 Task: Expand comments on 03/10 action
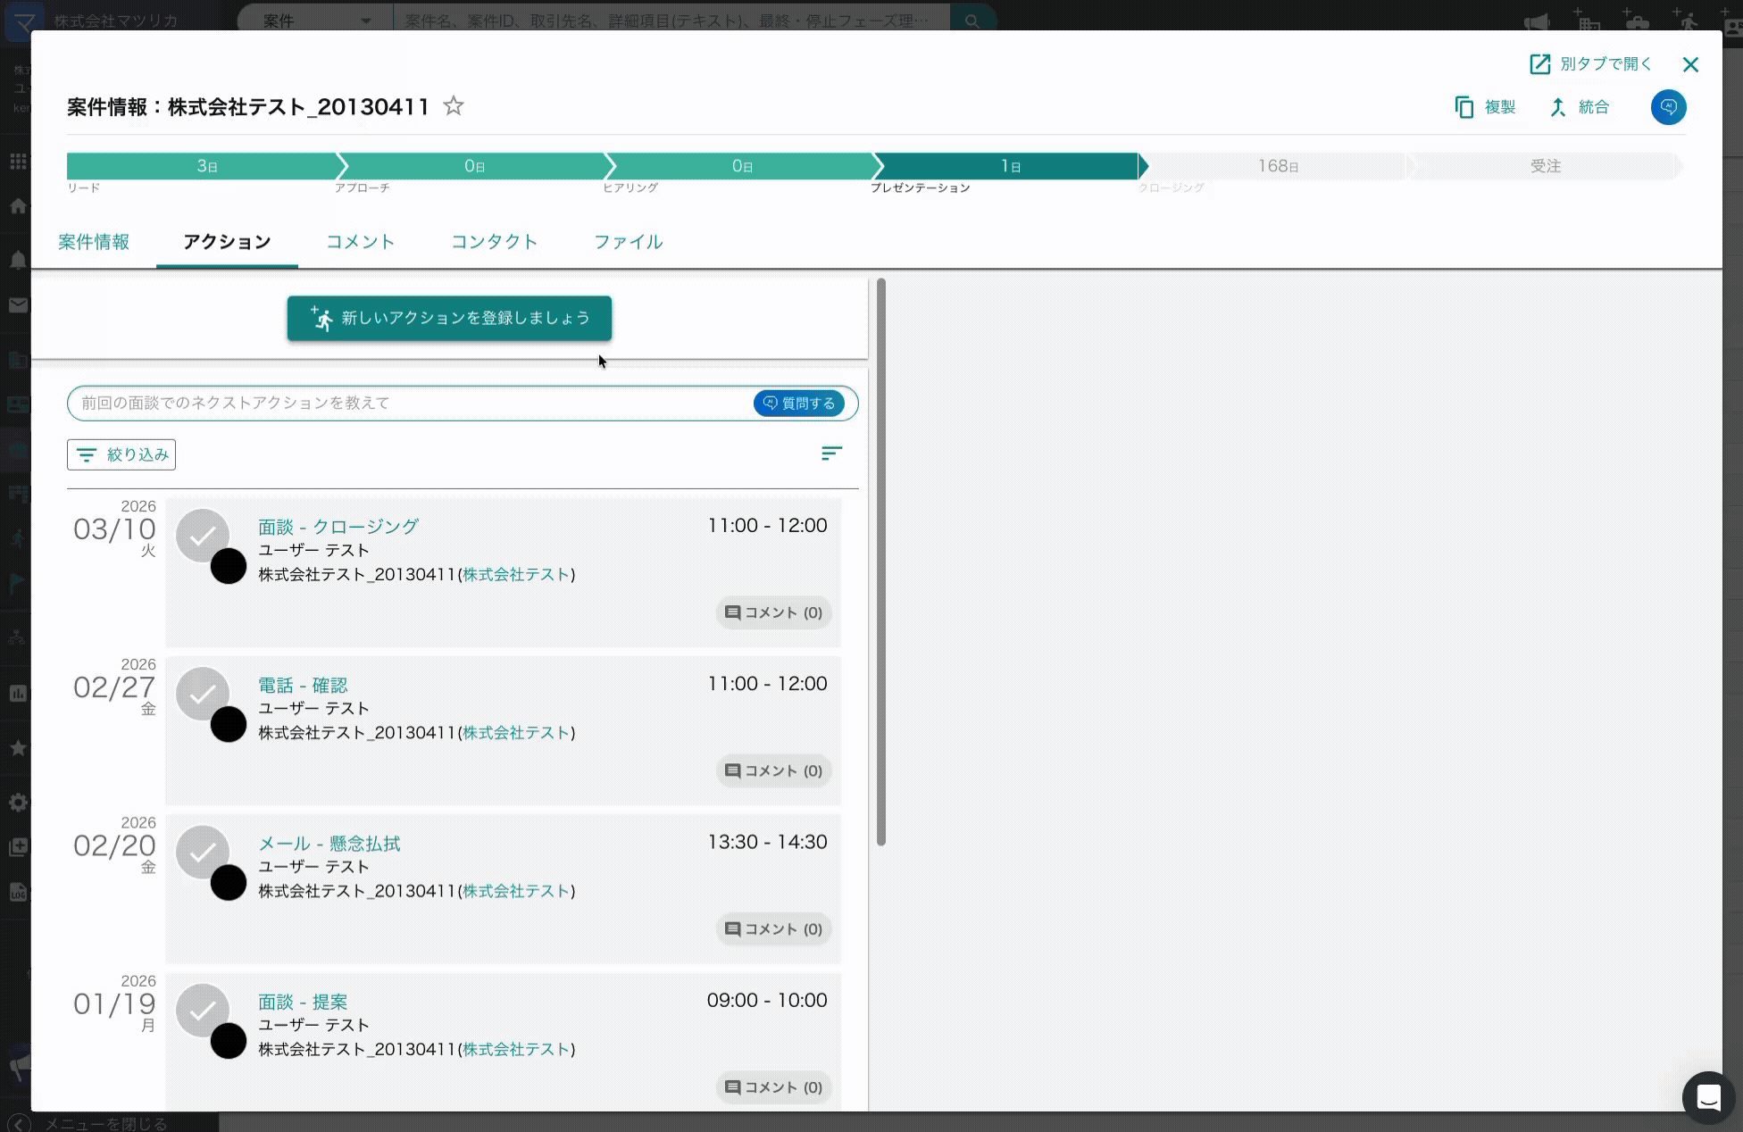[773, 612]
